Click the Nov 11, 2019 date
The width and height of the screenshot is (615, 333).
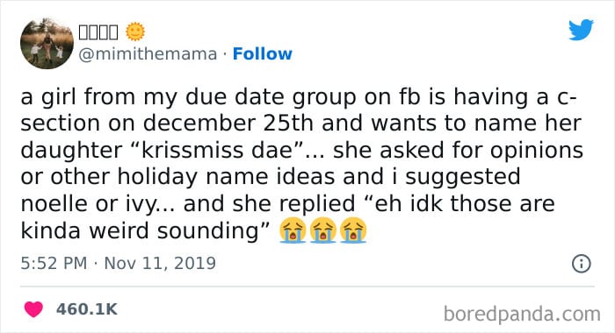click(160, 263)
